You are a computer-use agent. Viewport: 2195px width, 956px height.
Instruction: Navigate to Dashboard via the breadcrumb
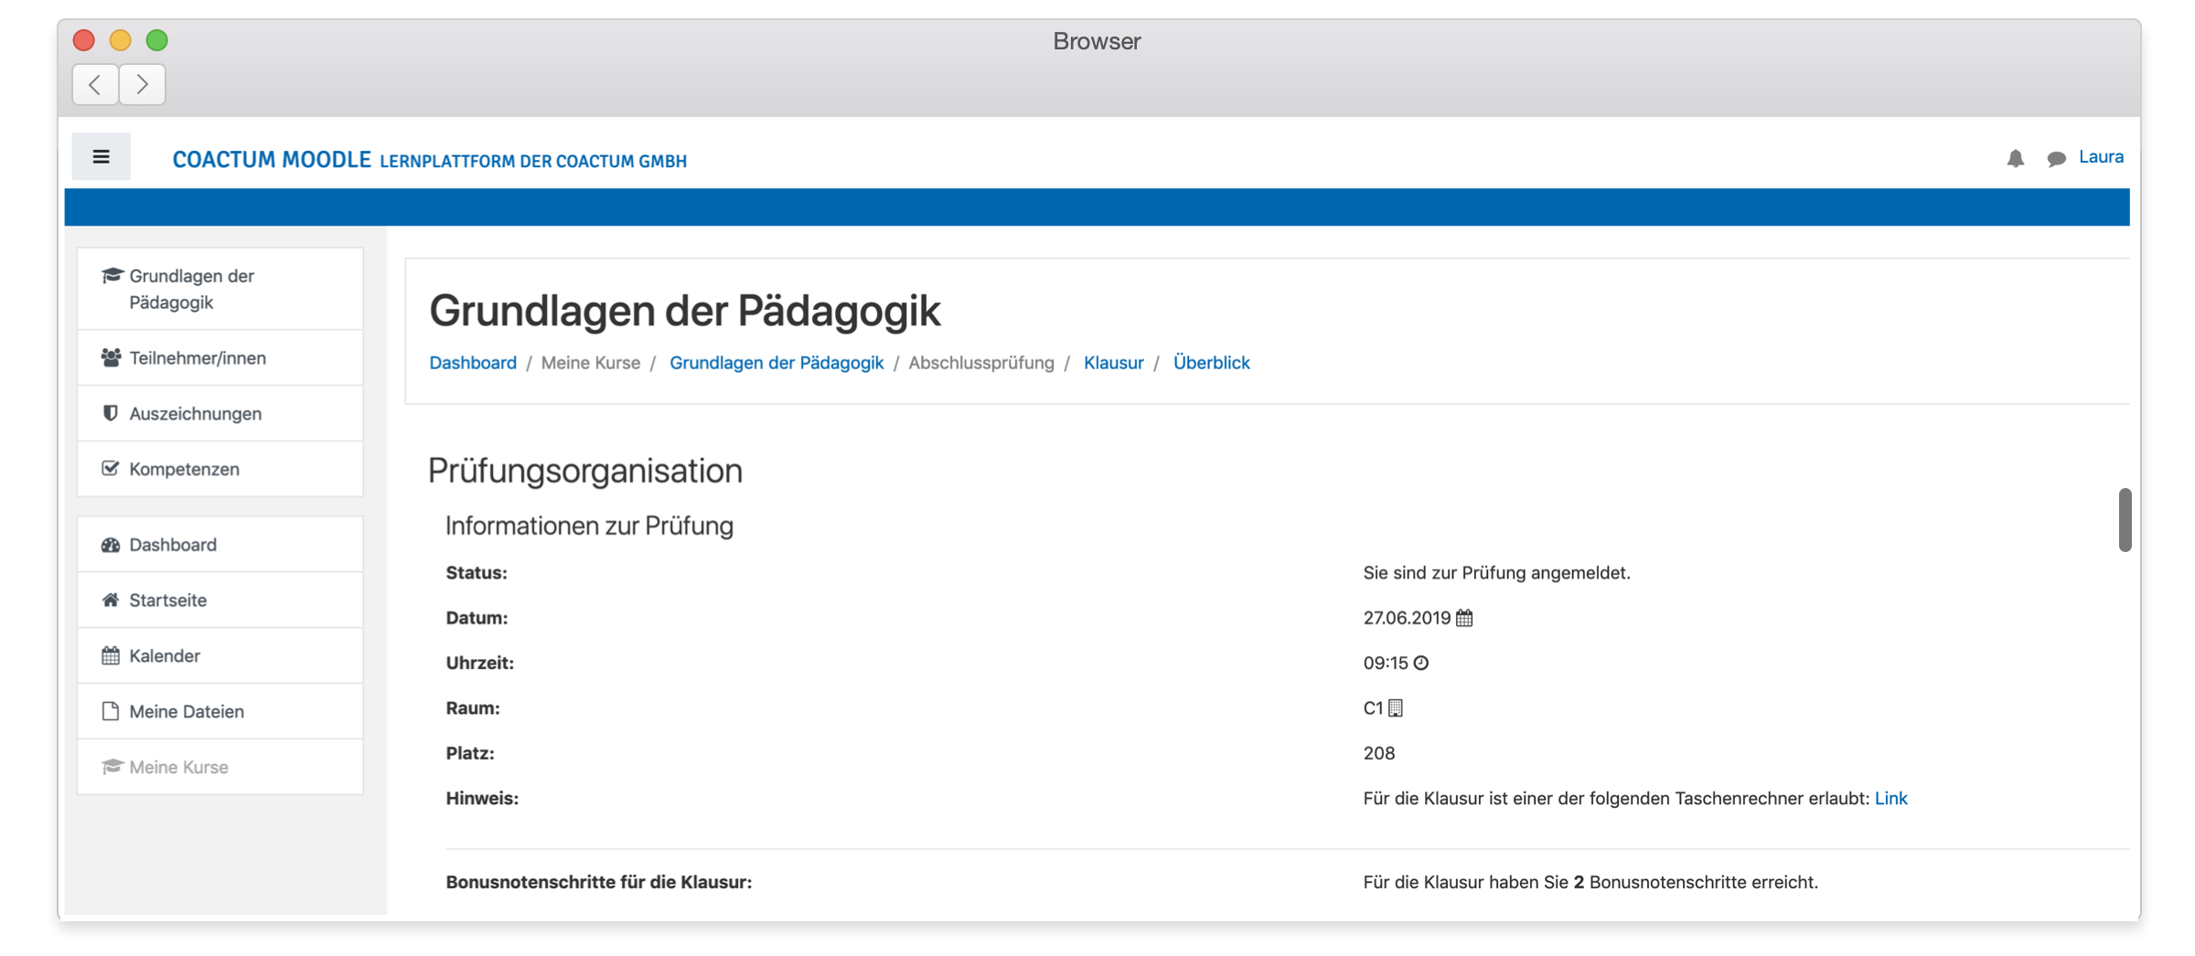pyautogui.click(x=473, y=363)
